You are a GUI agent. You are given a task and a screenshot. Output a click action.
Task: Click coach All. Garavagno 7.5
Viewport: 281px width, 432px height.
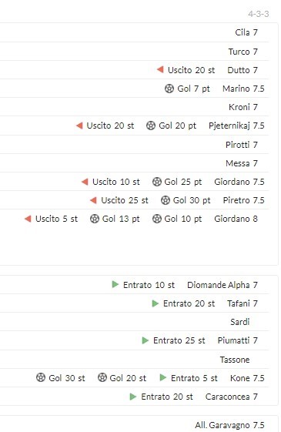[x=229, y=425]
